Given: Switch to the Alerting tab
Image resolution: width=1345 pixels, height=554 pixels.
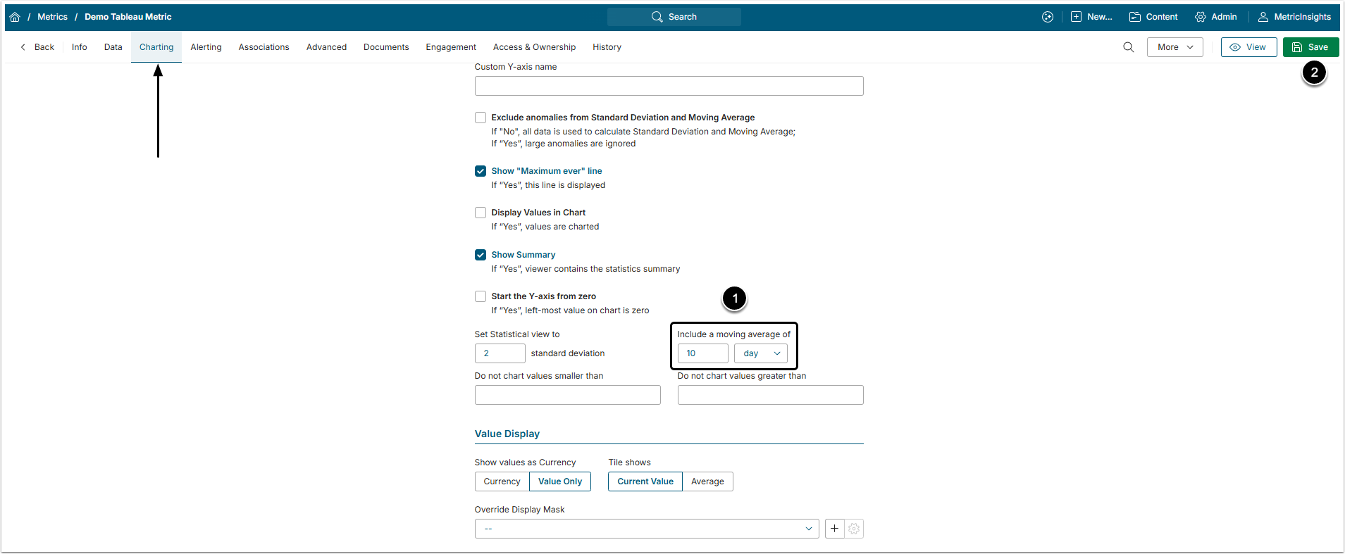Looking at the screenshot, I should point(206,47).
